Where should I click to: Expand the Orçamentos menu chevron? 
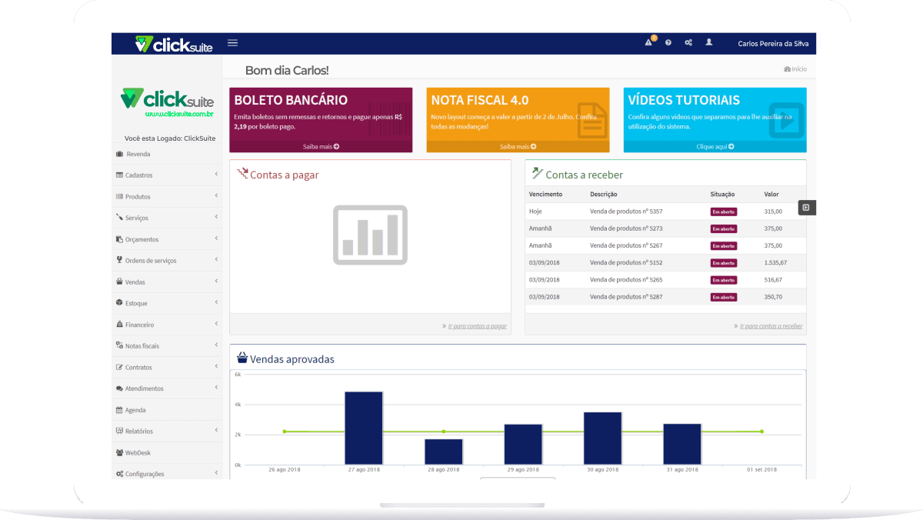[217, 238]
